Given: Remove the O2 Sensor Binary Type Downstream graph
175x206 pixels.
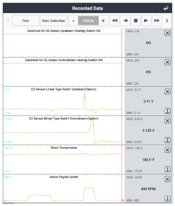Looking at the screenshot, I should click(167, 121).
